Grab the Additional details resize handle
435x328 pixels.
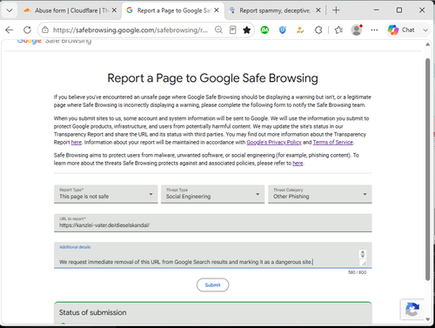364,263
